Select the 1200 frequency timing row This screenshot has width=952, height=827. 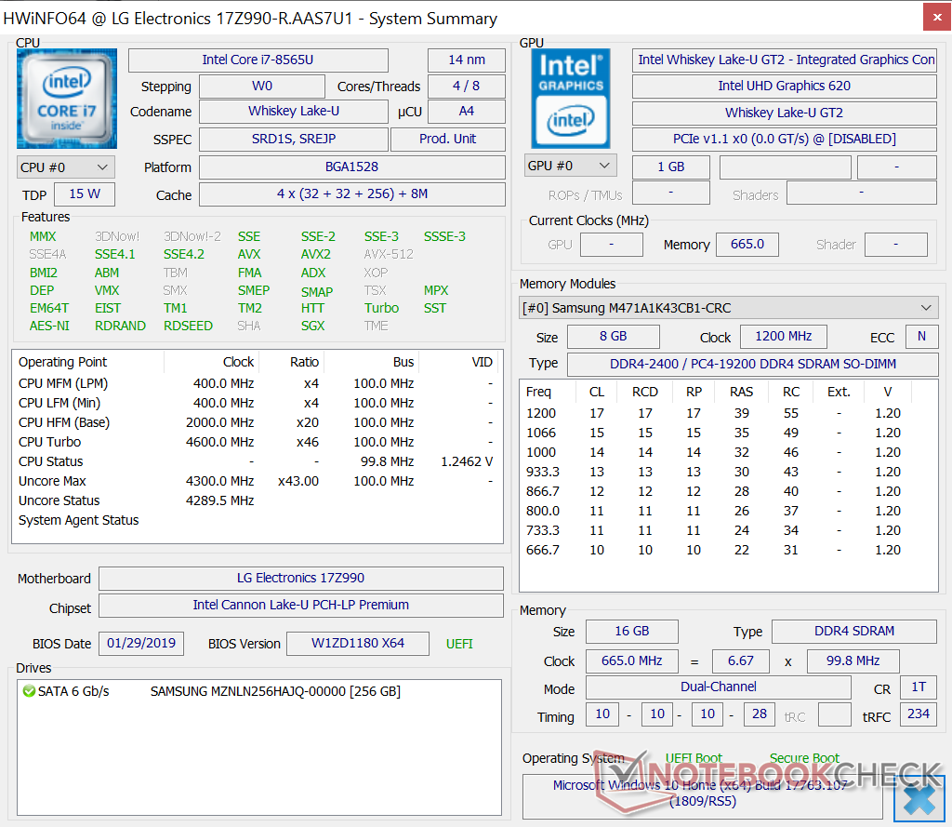point(729,413)
